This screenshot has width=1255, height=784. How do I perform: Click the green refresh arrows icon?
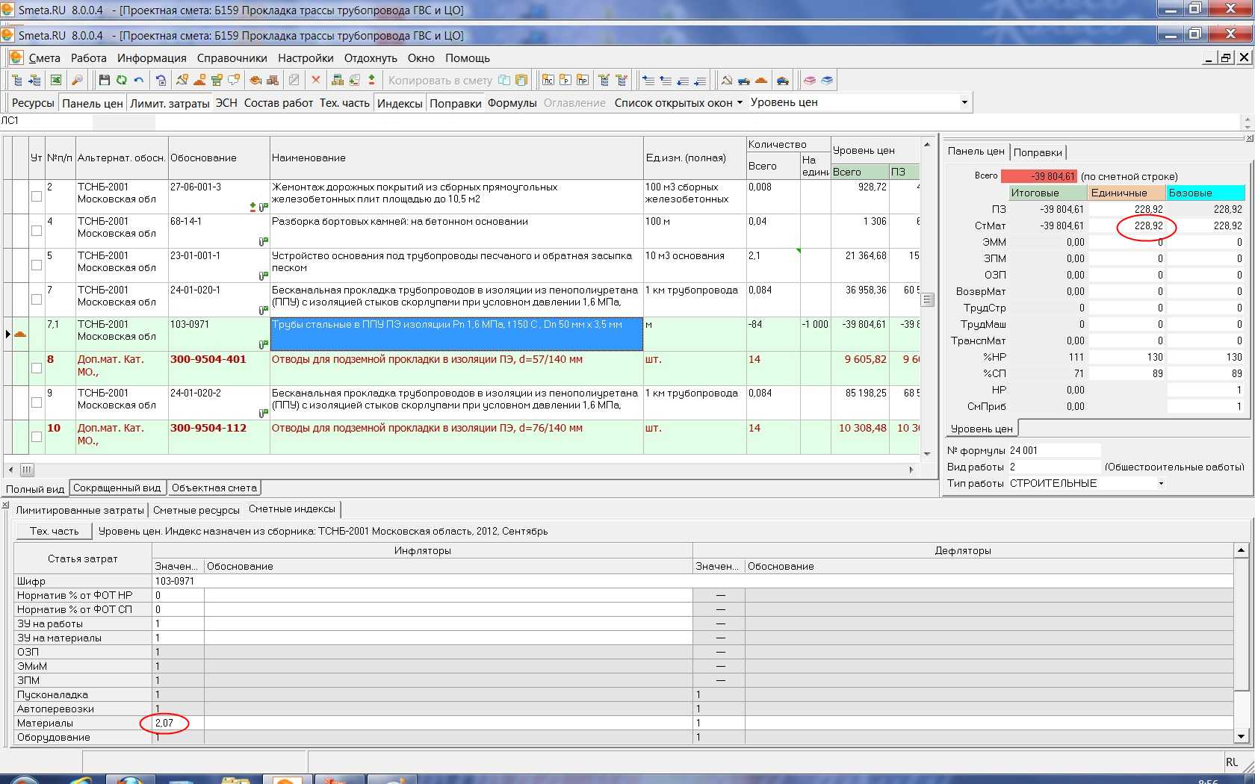point(122,81)
